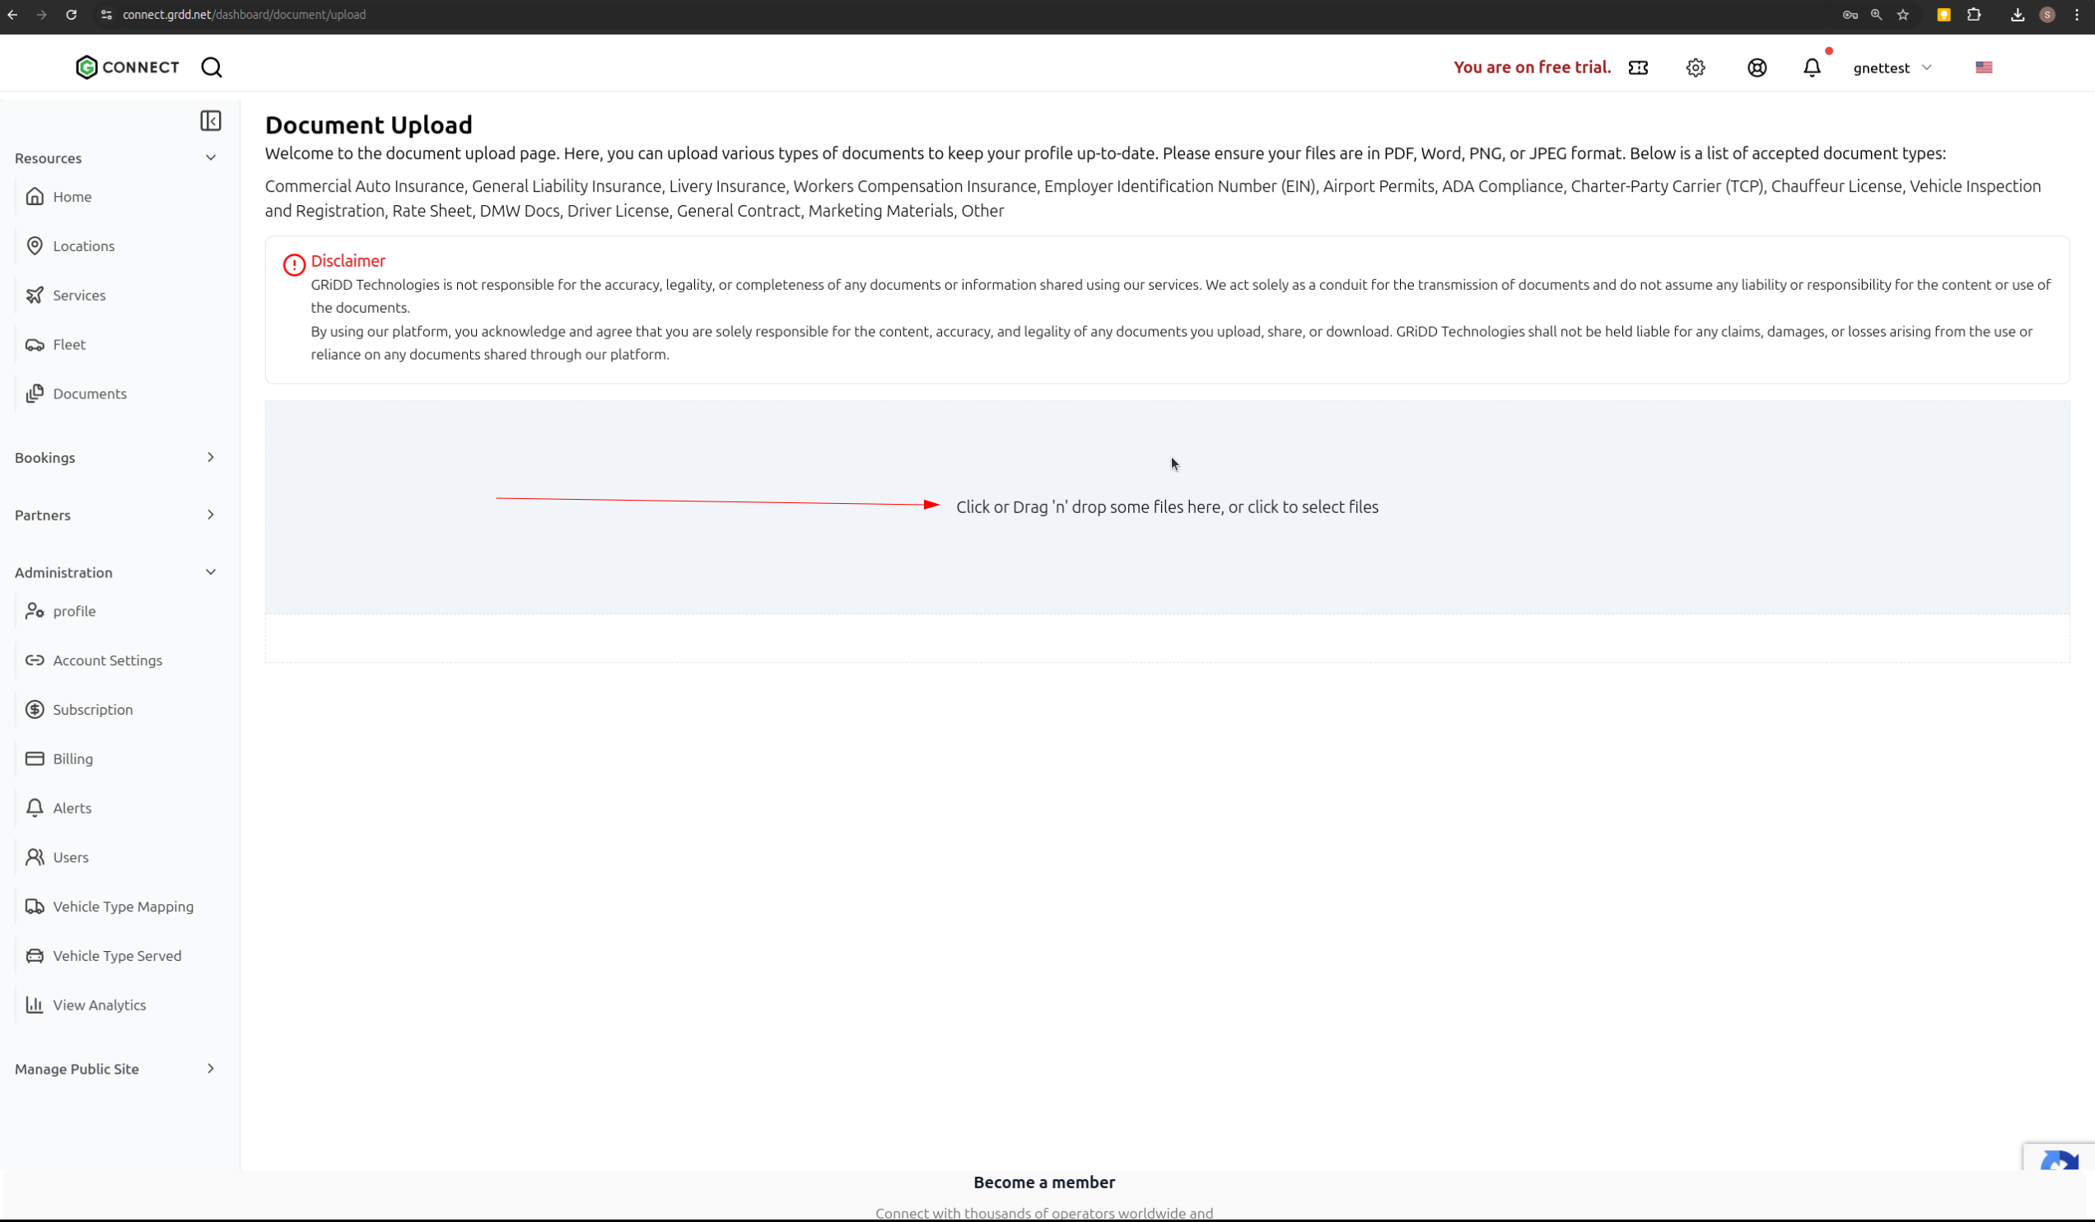This screenshot has width=2095, height=1222.
Task: Open the US flag language selector
Action: point(1983,68)
